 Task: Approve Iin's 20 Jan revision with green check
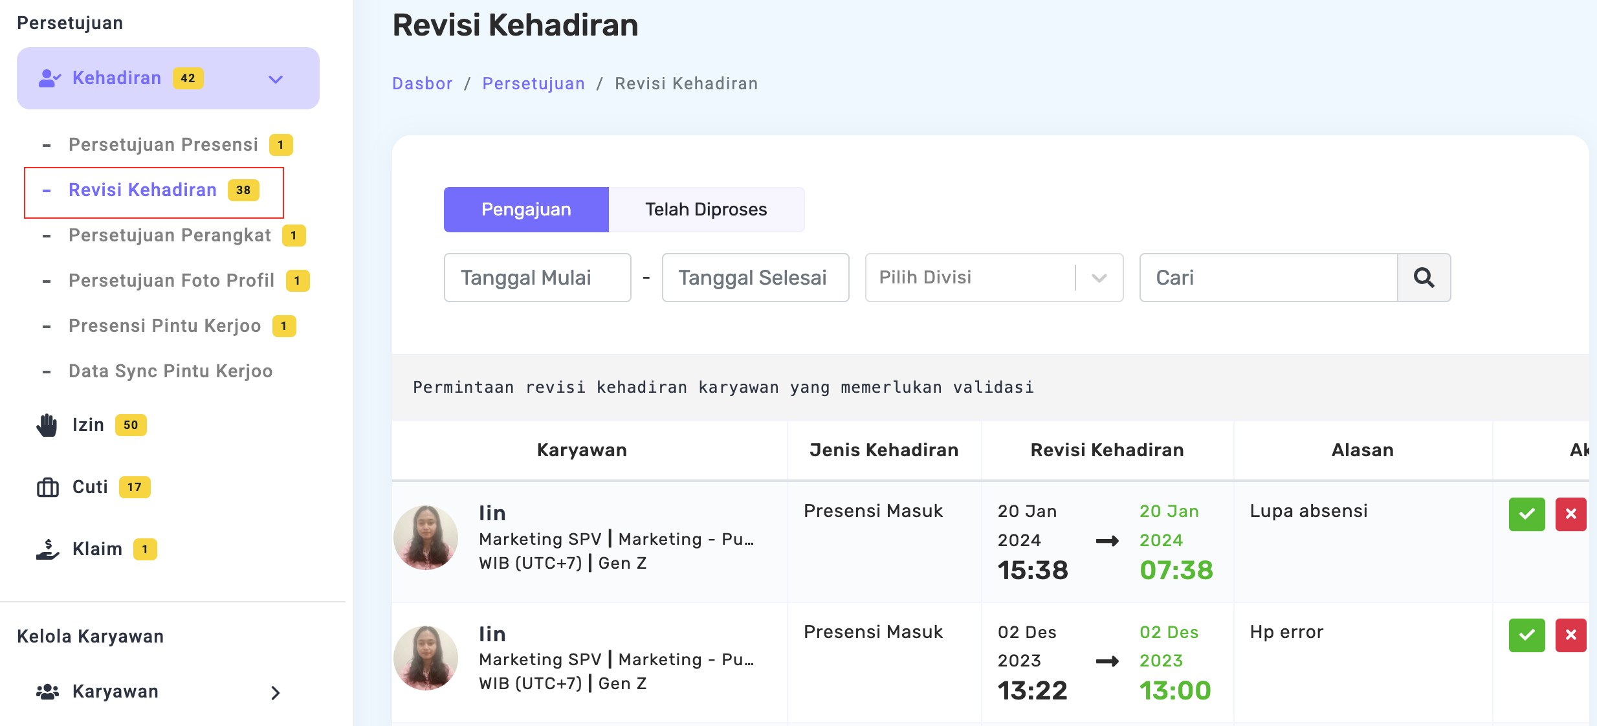1526,514
